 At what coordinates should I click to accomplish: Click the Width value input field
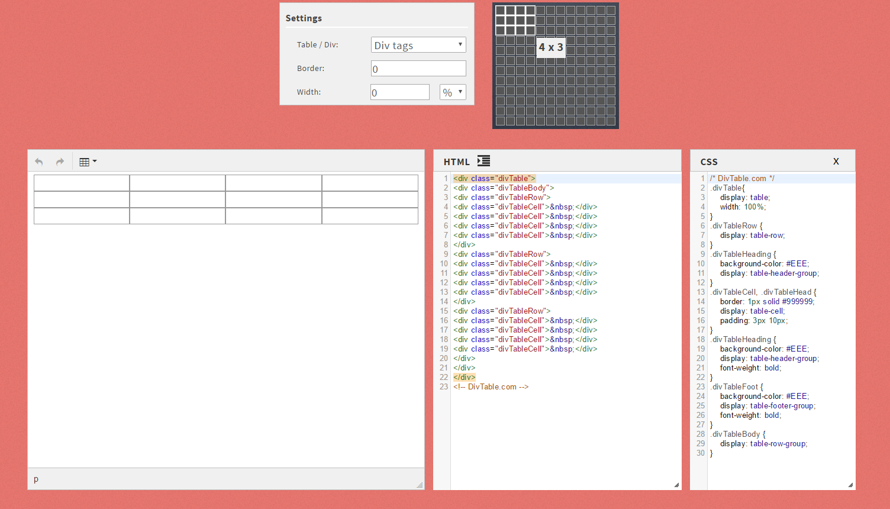tap(399, 92)
